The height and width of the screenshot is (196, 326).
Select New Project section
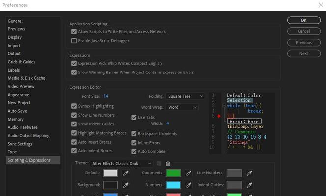(19, 103)
